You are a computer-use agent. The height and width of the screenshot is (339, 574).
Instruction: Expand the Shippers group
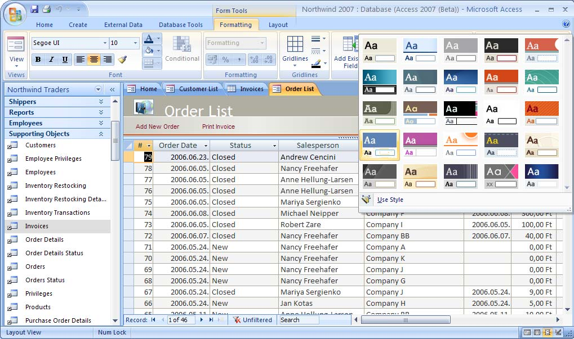pyautogui.click(x=101, y=102)
